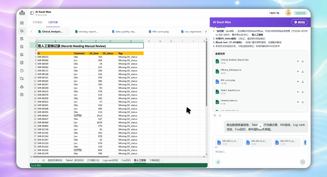Show more file tabs with right chevron
327x177 pixels.
tap(206, 32)
